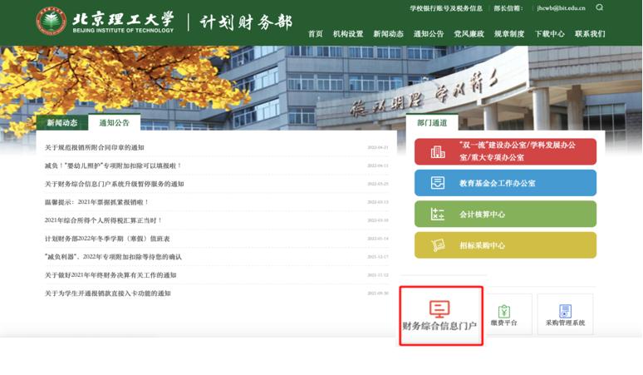Open 首页 in the navigation bar
The image size is (643, 375).
(315, 34)
